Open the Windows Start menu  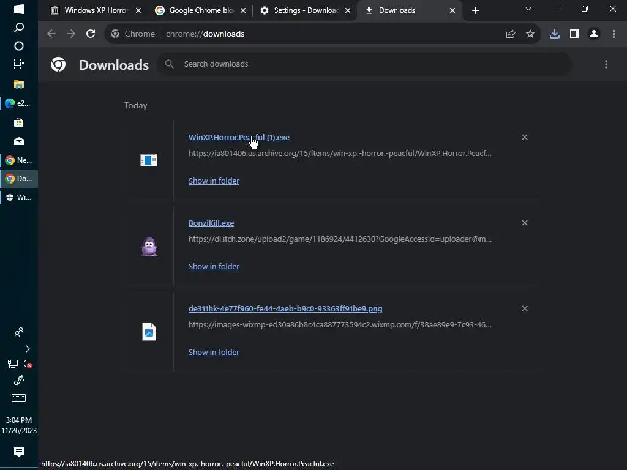pos(19,9)
